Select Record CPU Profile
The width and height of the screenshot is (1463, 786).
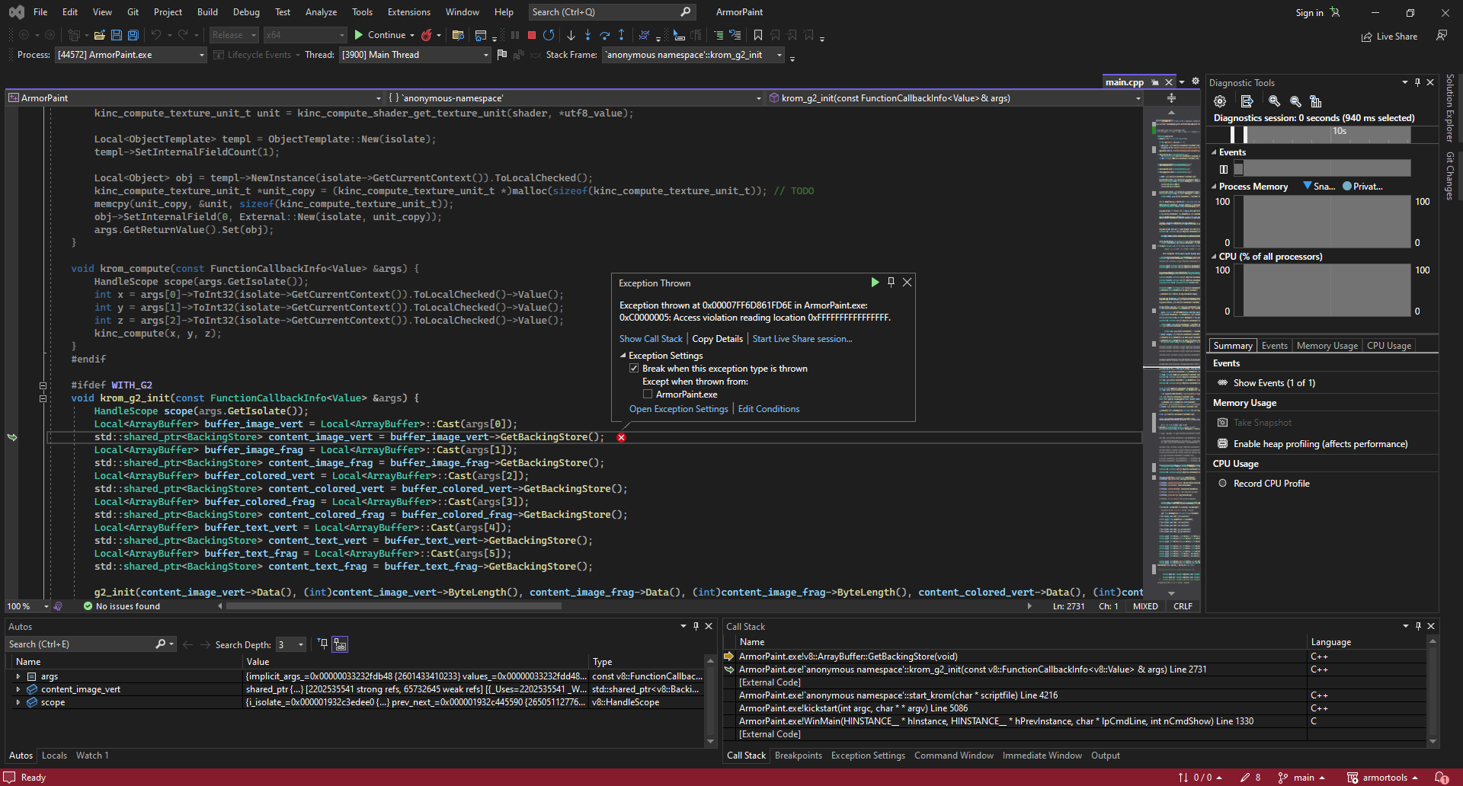pos(1270,482)
